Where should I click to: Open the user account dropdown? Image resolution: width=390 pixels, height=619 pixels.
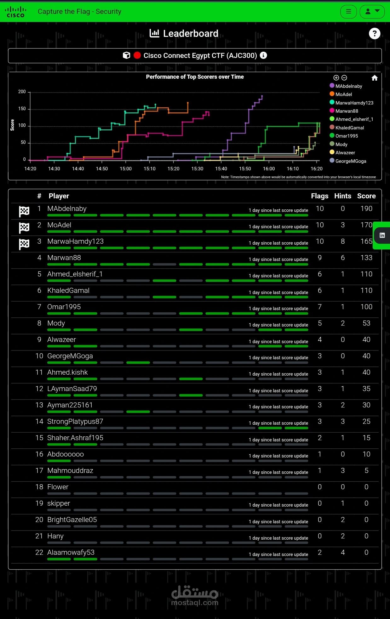click(x=372, y=12)
